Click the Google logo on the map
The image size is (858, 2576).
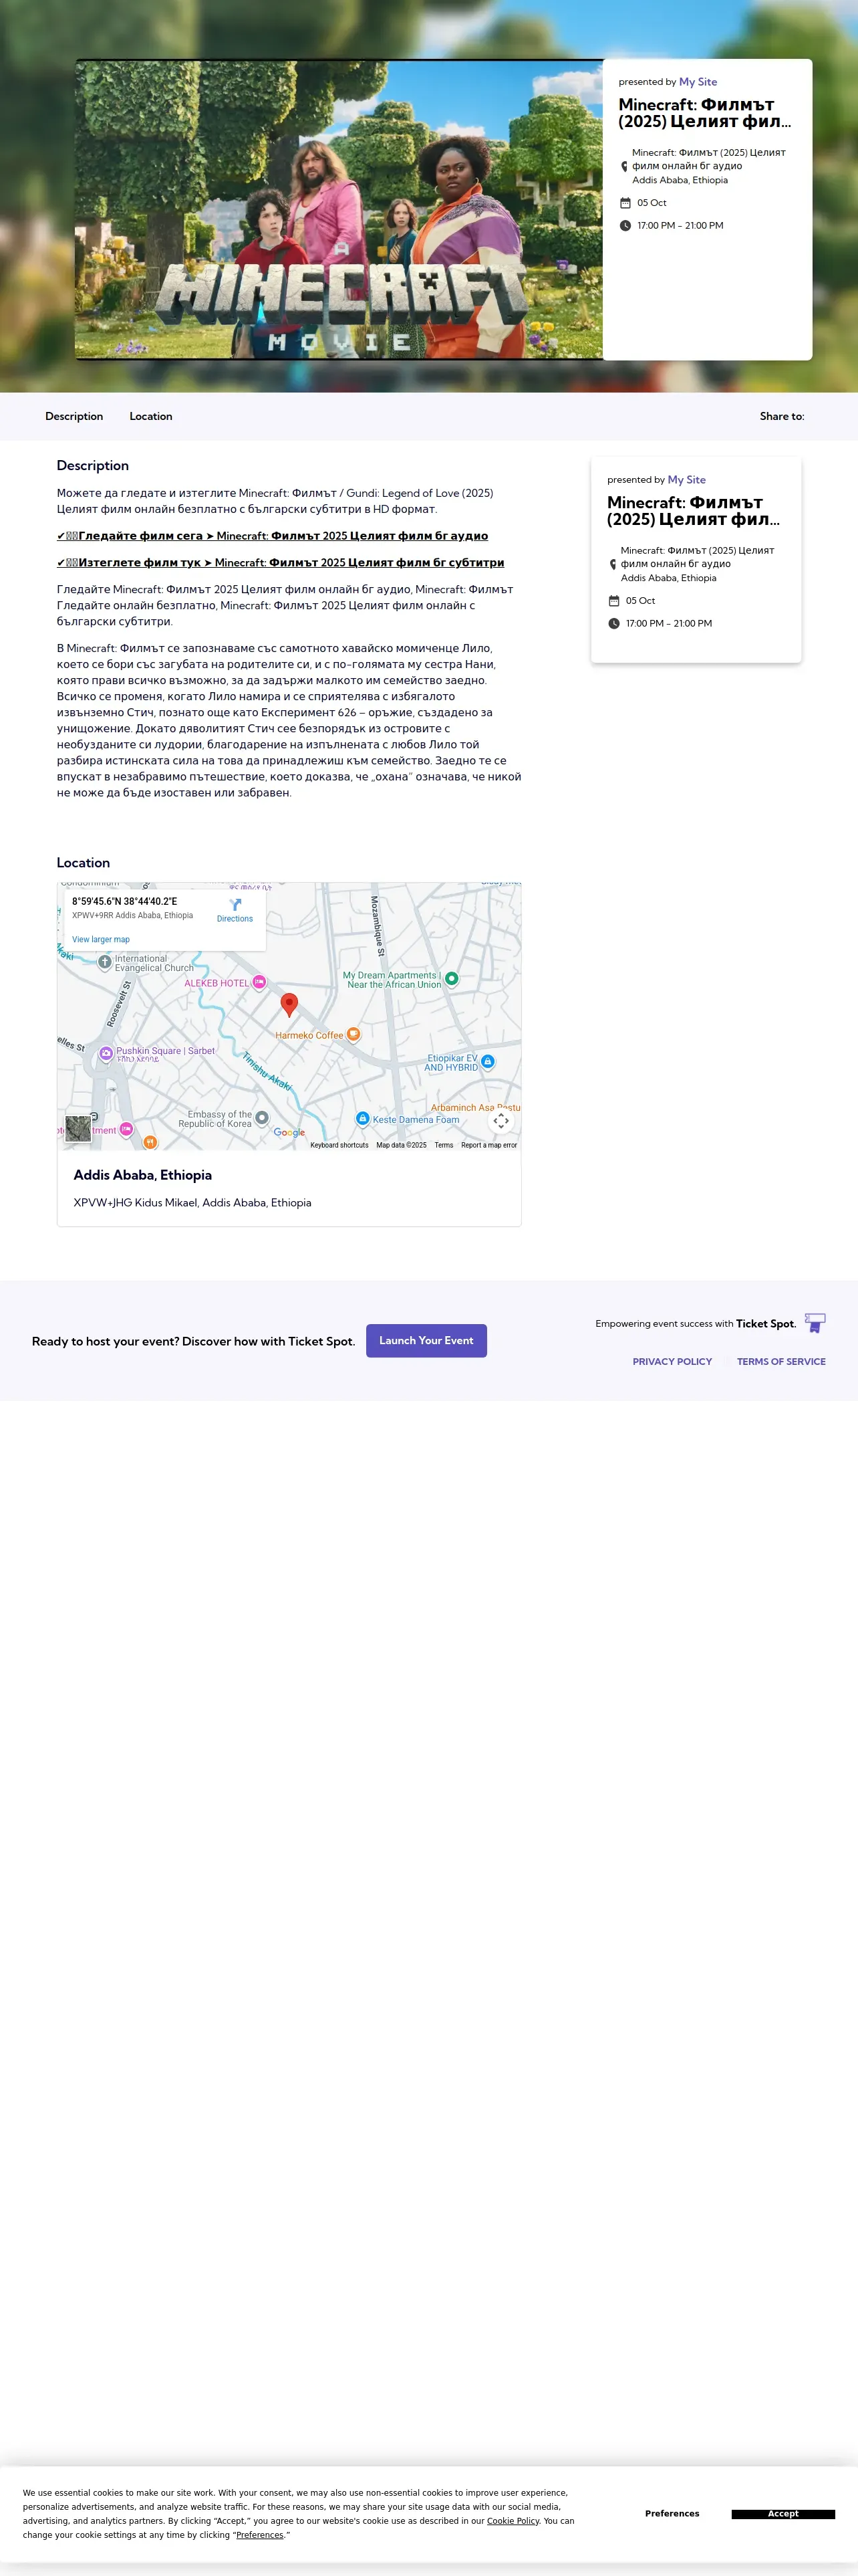click(x=289, y=1133)
